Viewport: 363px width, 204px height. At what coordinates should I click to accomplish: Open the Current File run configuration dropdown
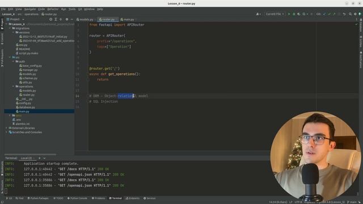pyautogui.click(x=275, y=14)
